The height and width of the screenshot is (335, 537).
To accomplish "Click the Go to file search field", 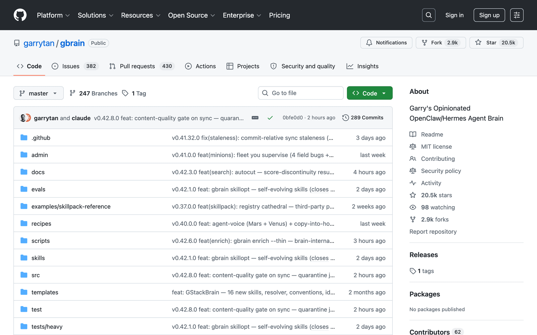I will (301, 93).
